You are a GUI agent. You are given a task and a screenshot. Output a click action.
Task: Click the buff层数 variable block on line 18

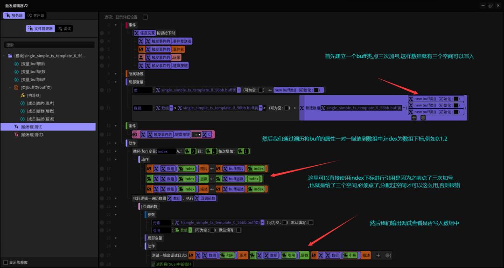click(x=235, y=179)
